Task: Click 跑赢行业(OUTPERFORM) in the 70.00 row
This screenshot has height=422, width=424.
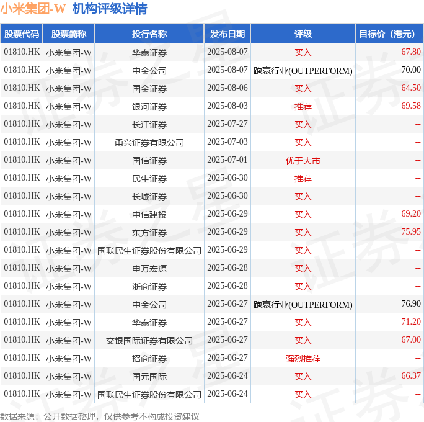Action: pyautogui.click(x=303, y=71)
